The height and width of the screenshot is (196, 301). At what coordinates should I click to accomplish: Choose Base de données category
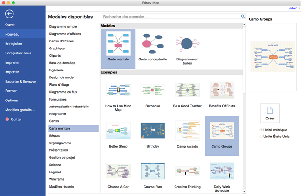62,63
